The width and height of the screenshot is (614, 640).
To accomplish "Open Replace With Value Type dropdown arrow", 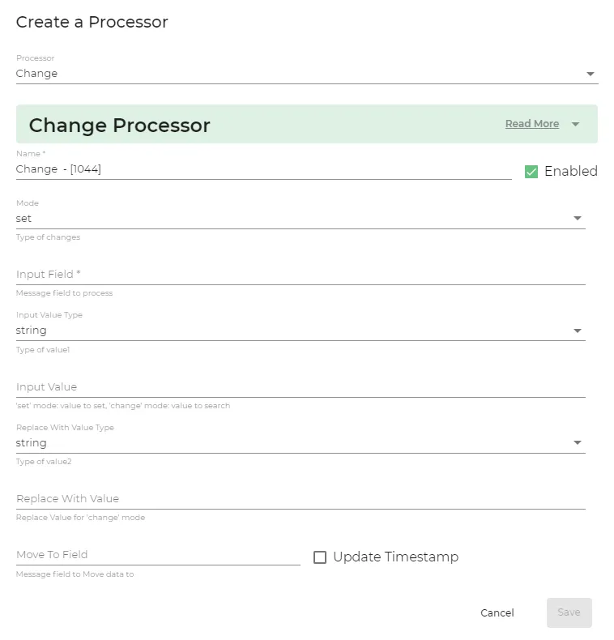I will tap(578, 443).
